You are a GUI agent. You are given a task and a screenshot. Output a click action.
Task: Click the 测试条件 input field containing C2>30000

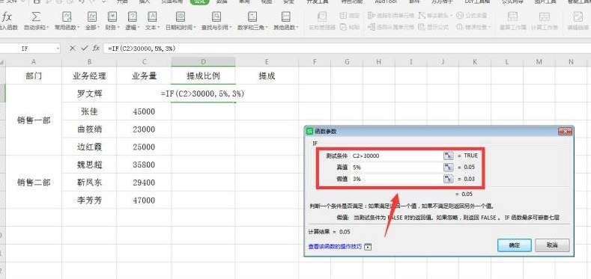click(397, 156)
